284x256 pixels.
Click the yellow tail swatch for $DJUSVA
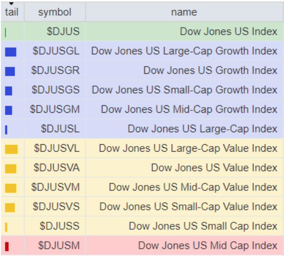pyautogui.click(x=10, y=168)
